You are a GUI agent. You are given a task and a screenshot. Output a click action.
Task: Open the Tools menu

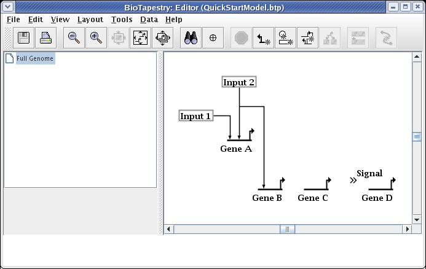pos(122,19)
